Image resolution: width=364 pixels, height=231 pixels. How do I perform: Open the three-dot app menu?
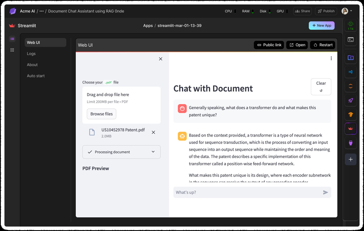tap(331, 58)
